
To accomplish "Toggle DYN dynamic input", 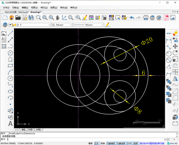I will point(129,143).
